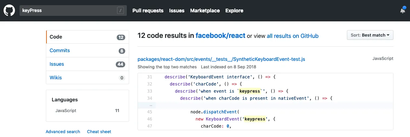Viewport: 410px width, 137px height.
Task: Open Marketplace from the header
Action: click(205, 11)
